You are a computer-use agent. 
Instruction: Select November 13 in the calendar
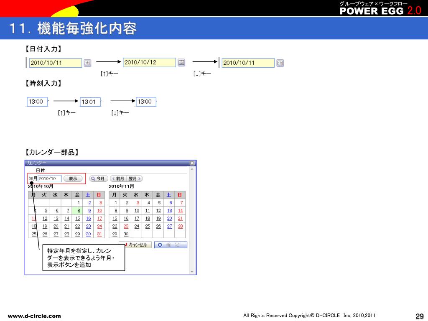pos(170,211)
